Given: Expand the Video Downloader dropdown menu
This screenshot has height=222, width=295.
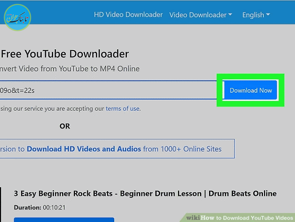Looking at the screenshot, I should tap(198, 15).
